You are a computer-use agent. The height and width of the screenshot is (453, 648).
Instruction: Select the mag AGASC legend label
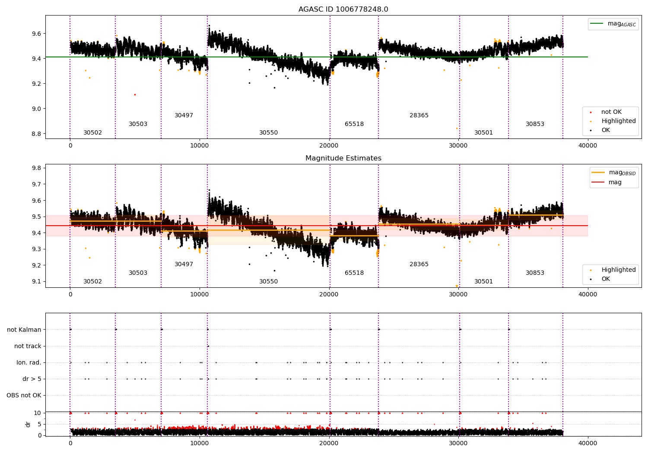[x=622, y=24]
